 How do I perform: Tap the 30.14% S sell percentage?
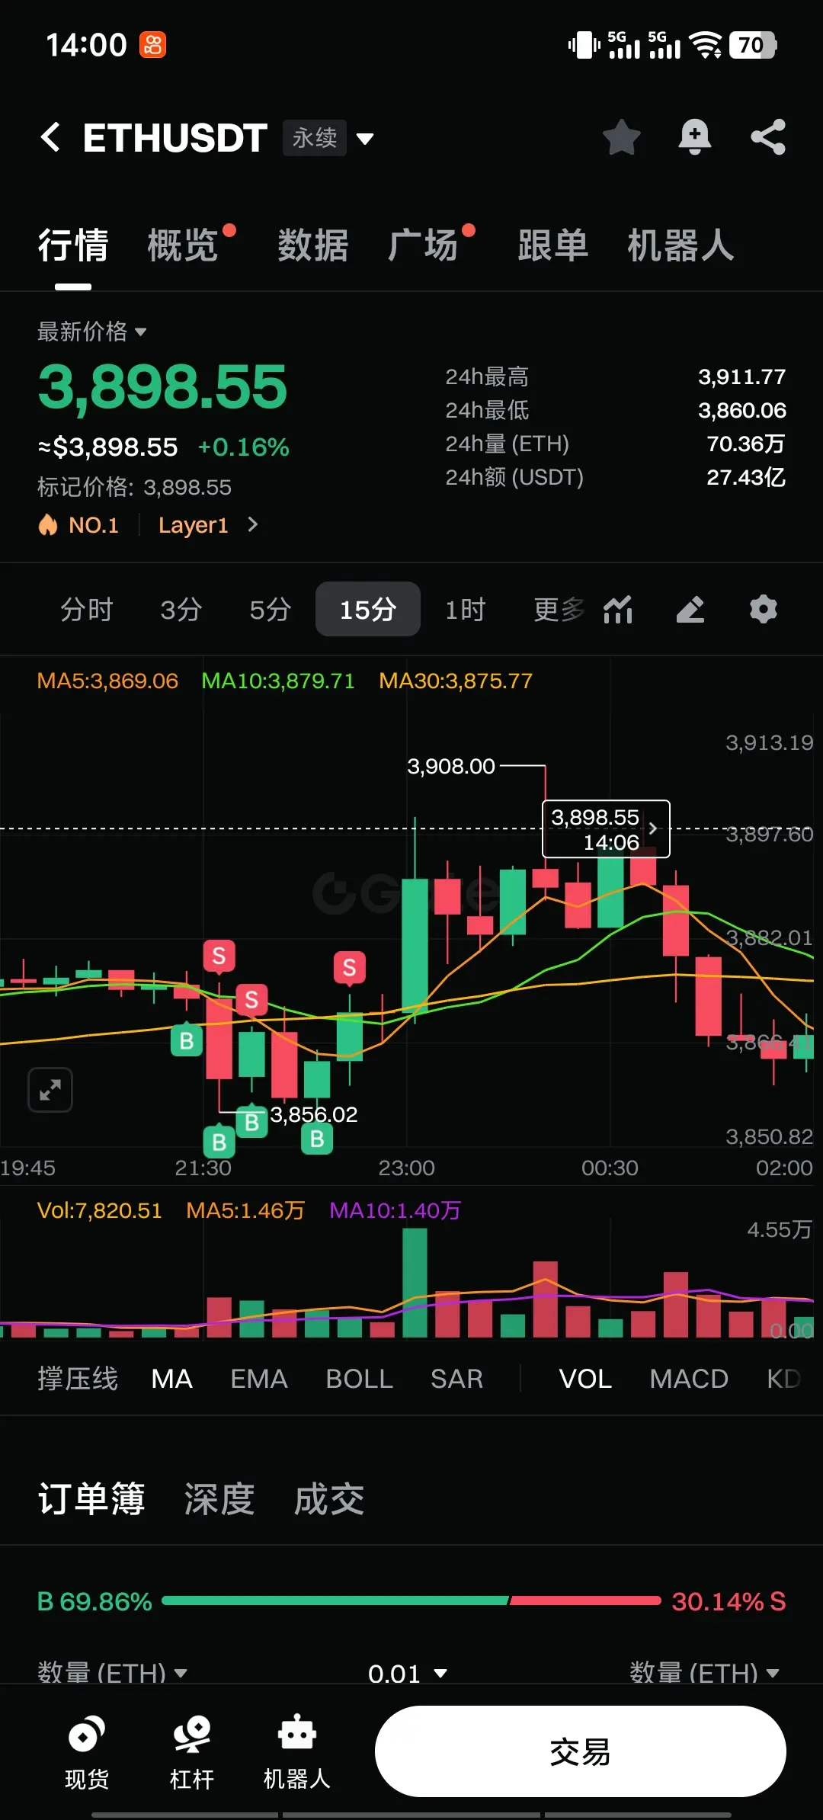pyautogui.click(x=729, y=1601)
